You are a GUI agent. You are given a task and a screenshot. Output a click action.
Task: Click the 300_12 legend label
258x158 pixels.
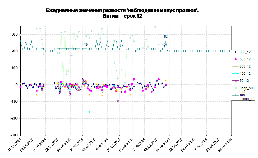click(245, 66)
